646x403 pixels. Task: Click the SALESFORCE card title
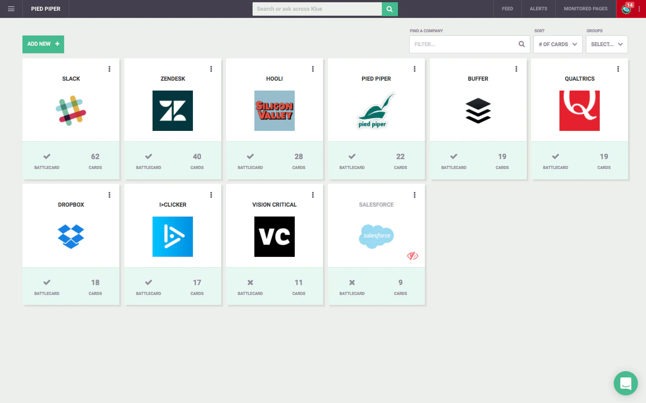[376, 204]
